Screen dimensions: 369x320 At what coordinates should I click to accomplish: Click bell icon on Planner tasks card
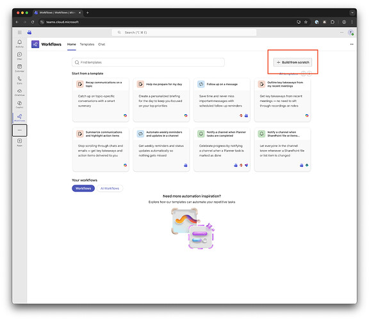click(201, 134)
